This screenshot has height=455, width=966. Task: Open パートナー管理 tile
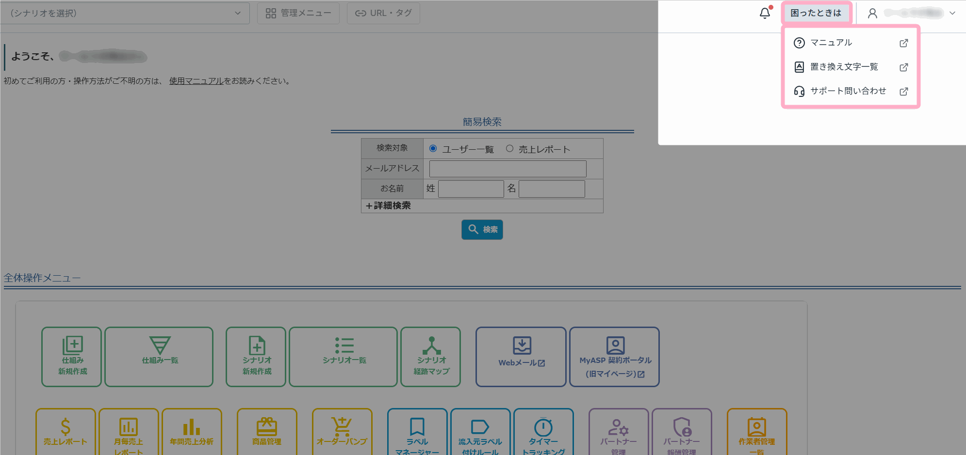click(619, 432)
